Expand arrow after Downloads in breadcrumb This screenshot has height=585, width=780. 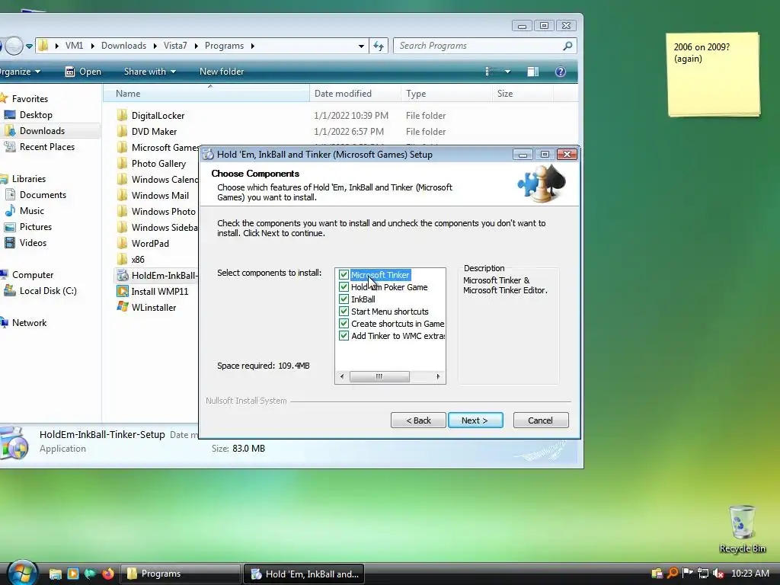[x=155, y=46]
